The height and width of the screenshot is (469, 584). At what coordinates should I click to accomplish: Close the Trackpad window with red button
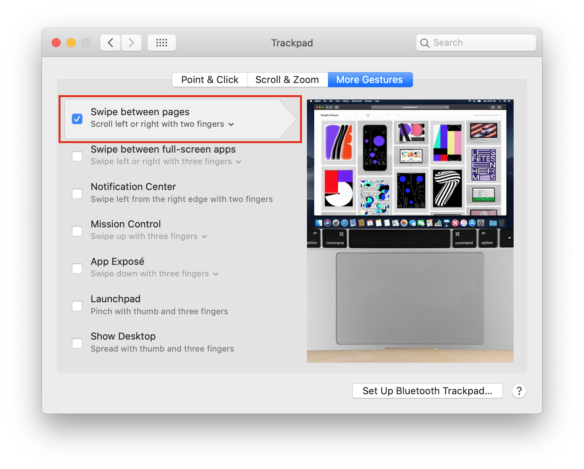tap(56, 43)
